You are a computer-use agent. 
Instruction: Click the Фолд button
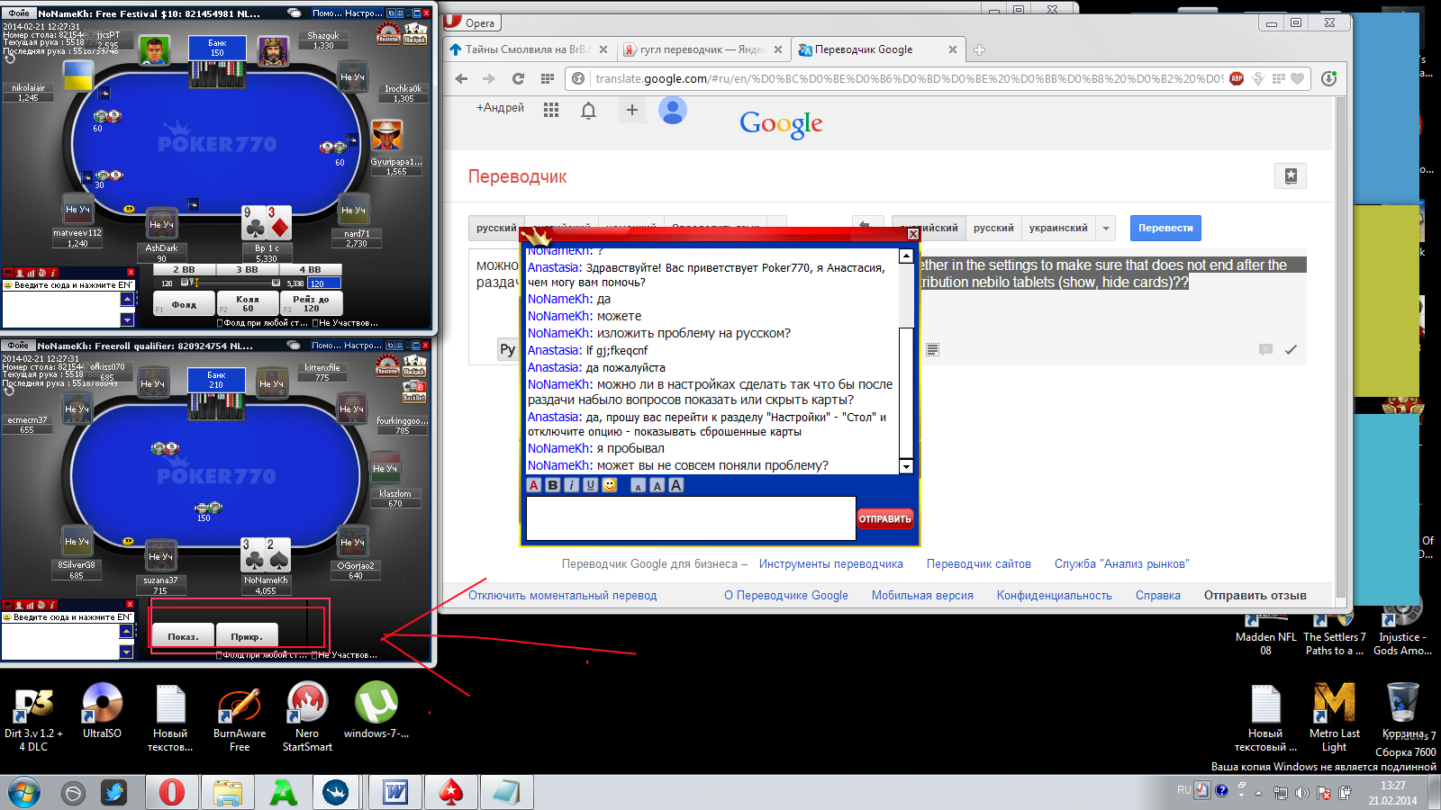coord(184,304)
